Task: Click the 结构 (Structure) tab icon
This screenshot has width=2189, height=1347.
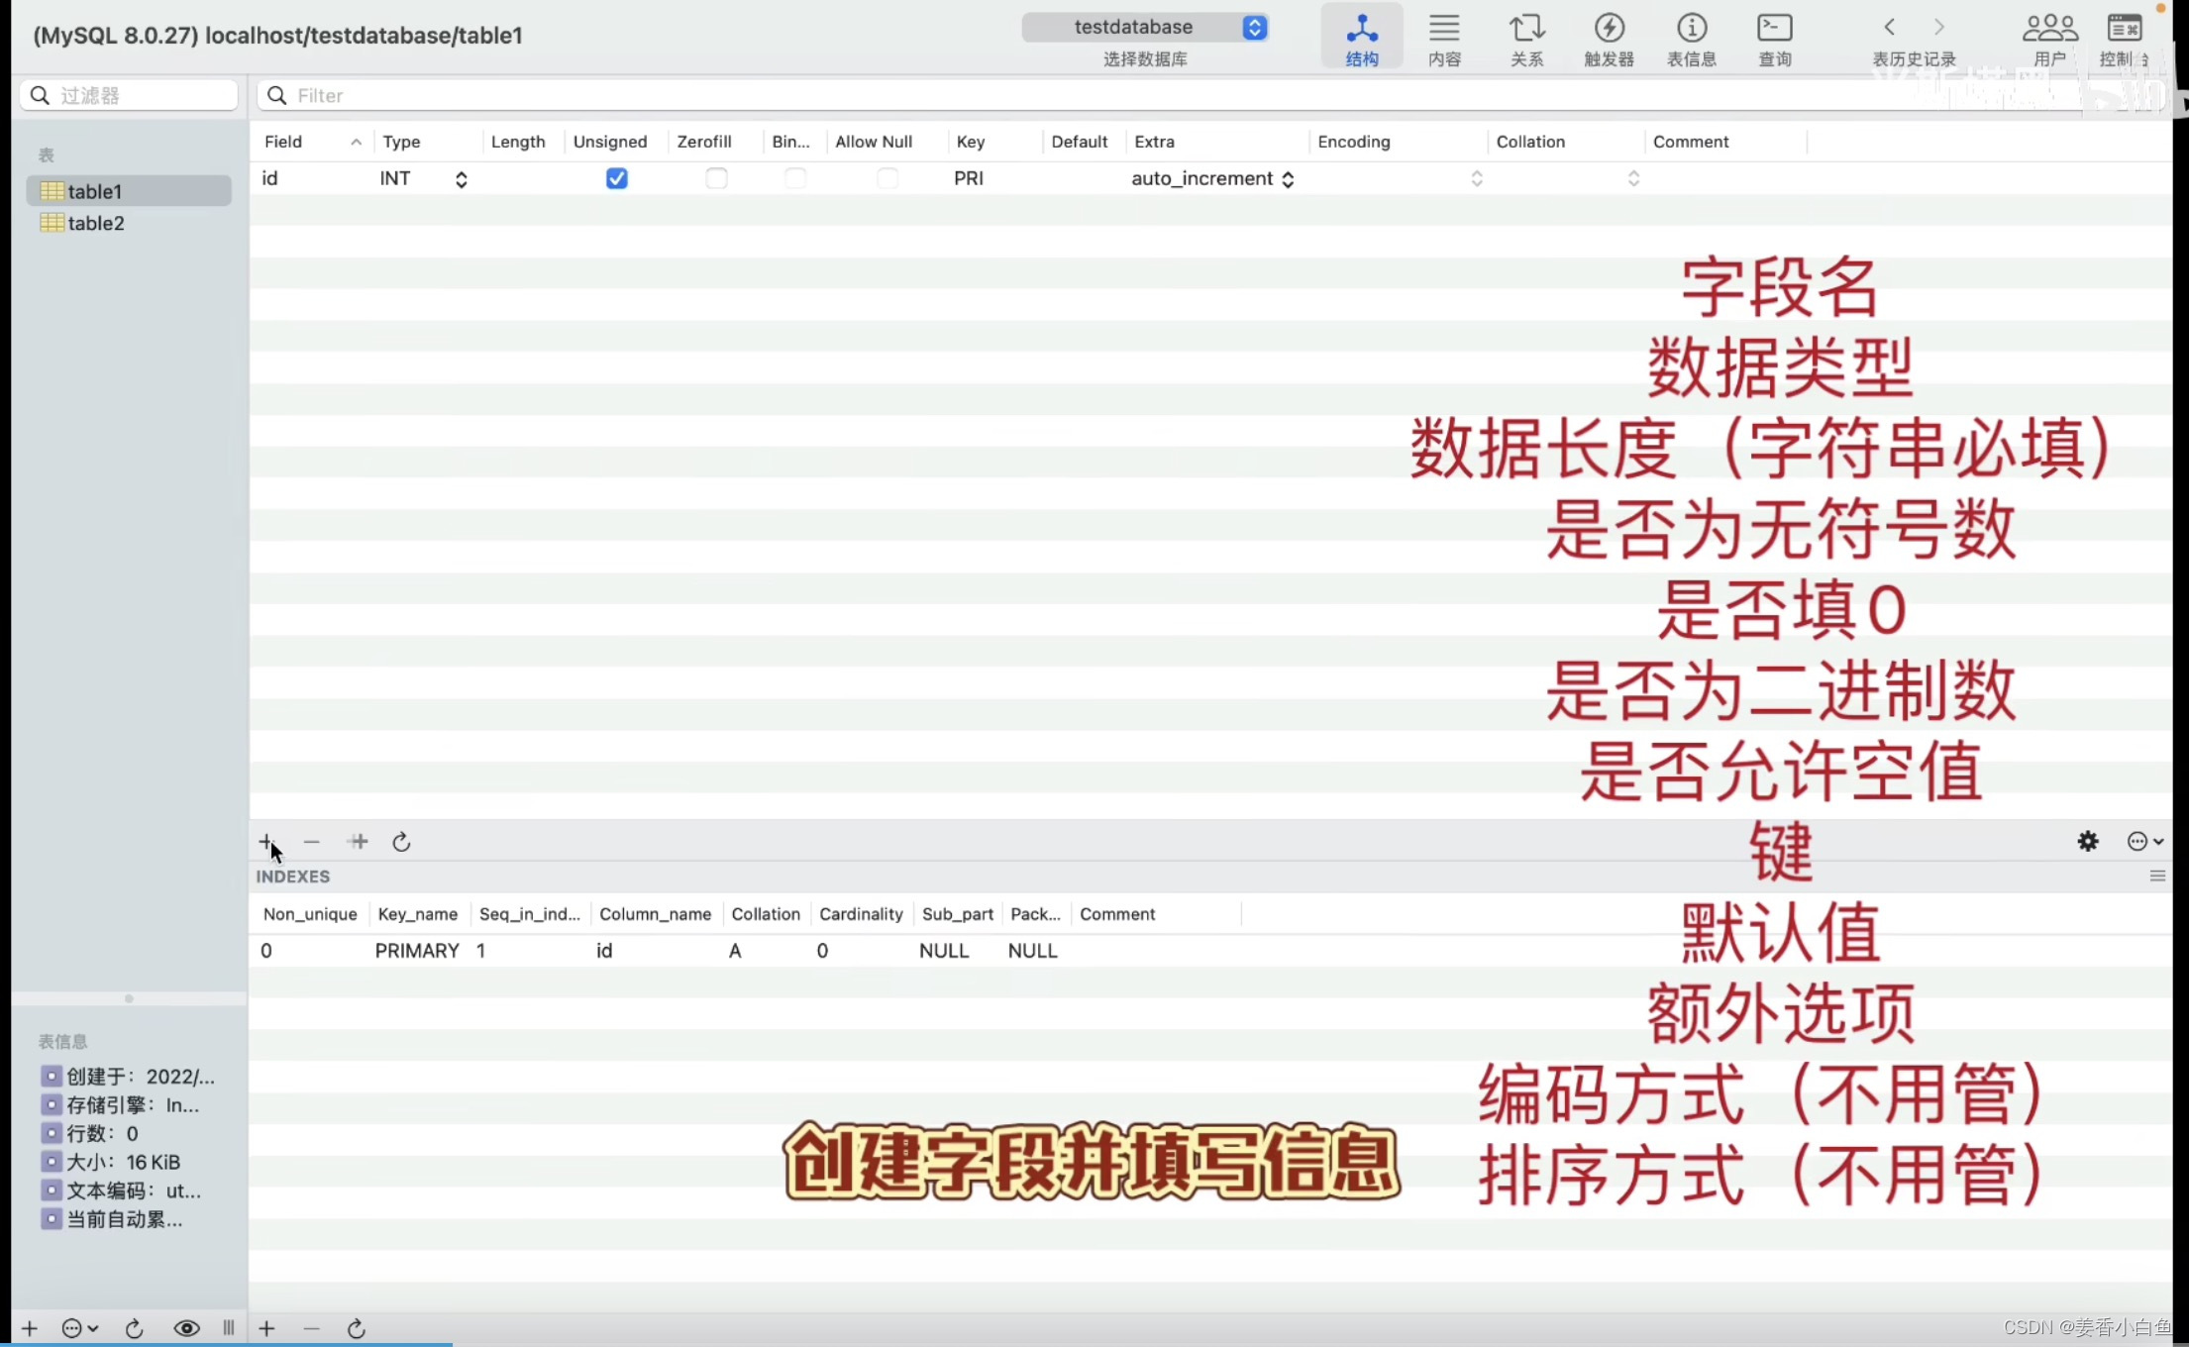Action: 1360,36
